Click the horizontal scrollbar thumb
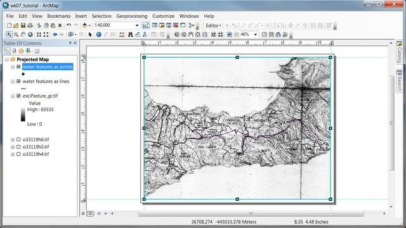 [251, 213]
